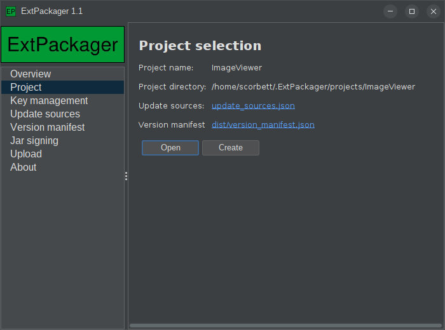Image resolution: width=445 pixels, height=330 pixels.
Task: Go to Key management
Action: 63,100
